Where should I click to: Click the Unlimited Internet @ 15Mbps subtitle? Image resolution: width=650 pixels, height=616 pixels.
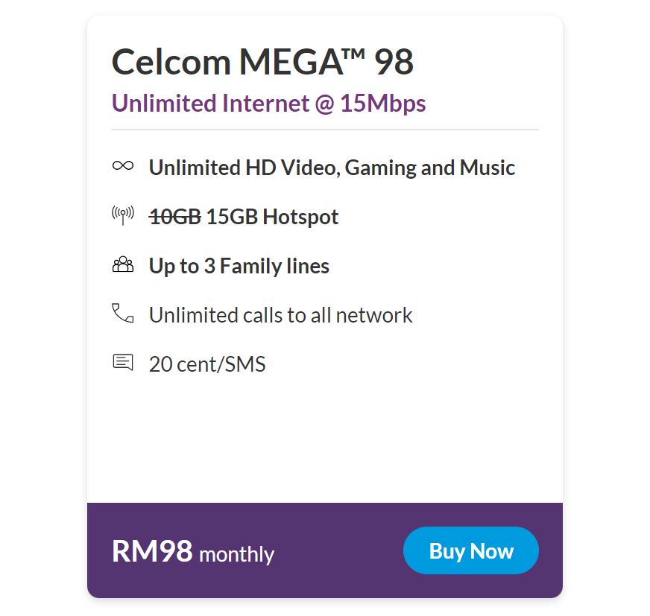coord(268,103)
